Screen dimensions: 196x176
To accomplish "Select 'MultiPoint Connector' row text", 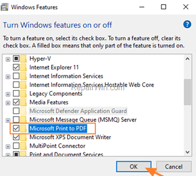I will pyautogui.click(x=58, y=146).
